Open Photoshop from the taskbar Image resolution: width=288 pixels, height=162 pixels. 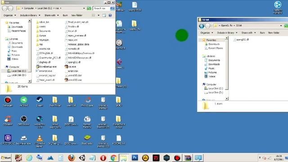pos(135,158)
